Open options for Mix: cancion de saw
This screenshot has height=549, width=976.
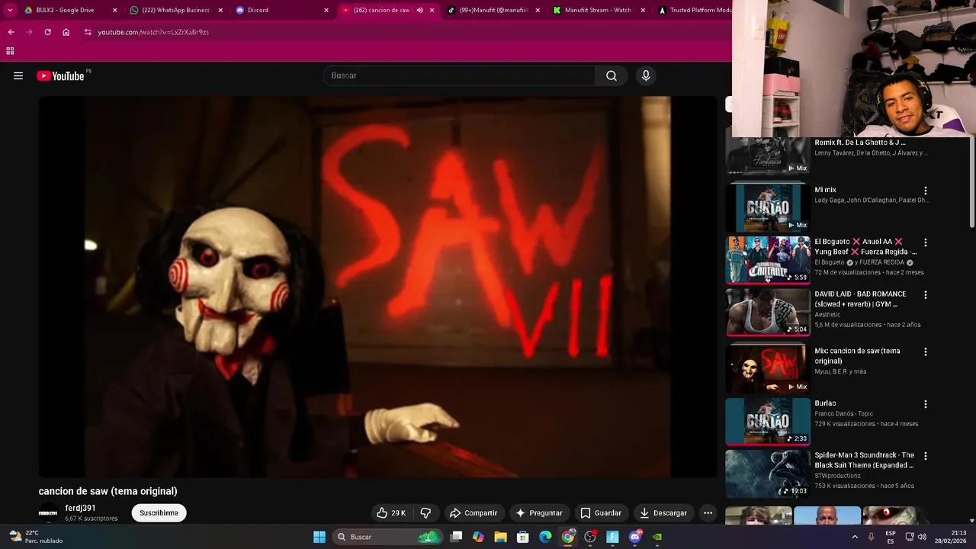[x=926, y=352]
